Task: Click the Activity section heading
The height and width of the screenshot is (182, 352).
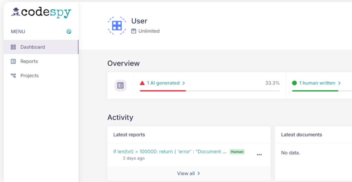Action: click(x=120, y=117)
